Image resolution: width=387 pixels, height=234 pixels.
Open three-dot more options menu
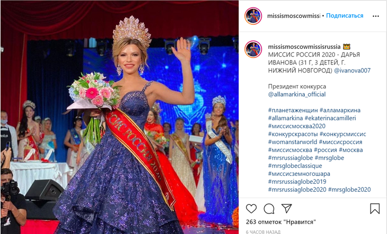click(376, 16)
